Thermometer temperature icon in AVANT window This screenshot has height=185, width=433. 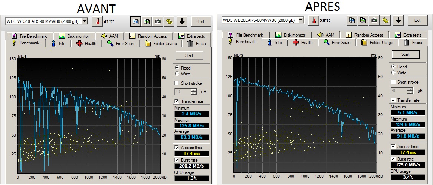(x=98, y=21)
